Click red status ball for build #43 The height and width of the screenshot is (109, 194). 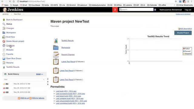(x=4, y=88)
